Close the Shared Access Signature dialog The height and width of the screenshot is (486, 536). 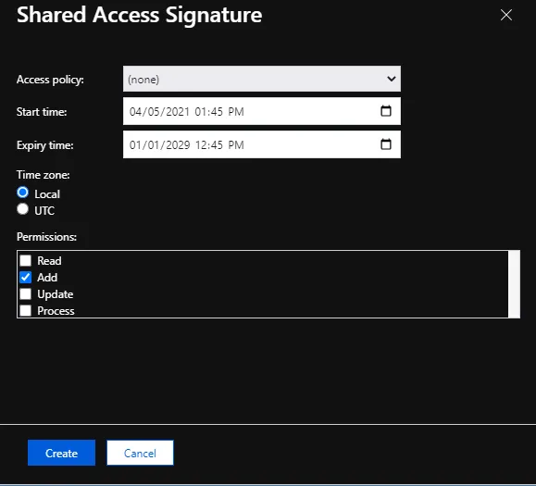(506, 15)
